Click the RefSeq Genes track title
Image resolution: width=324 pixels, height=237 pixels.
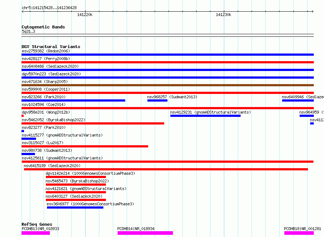click(37, 224)
